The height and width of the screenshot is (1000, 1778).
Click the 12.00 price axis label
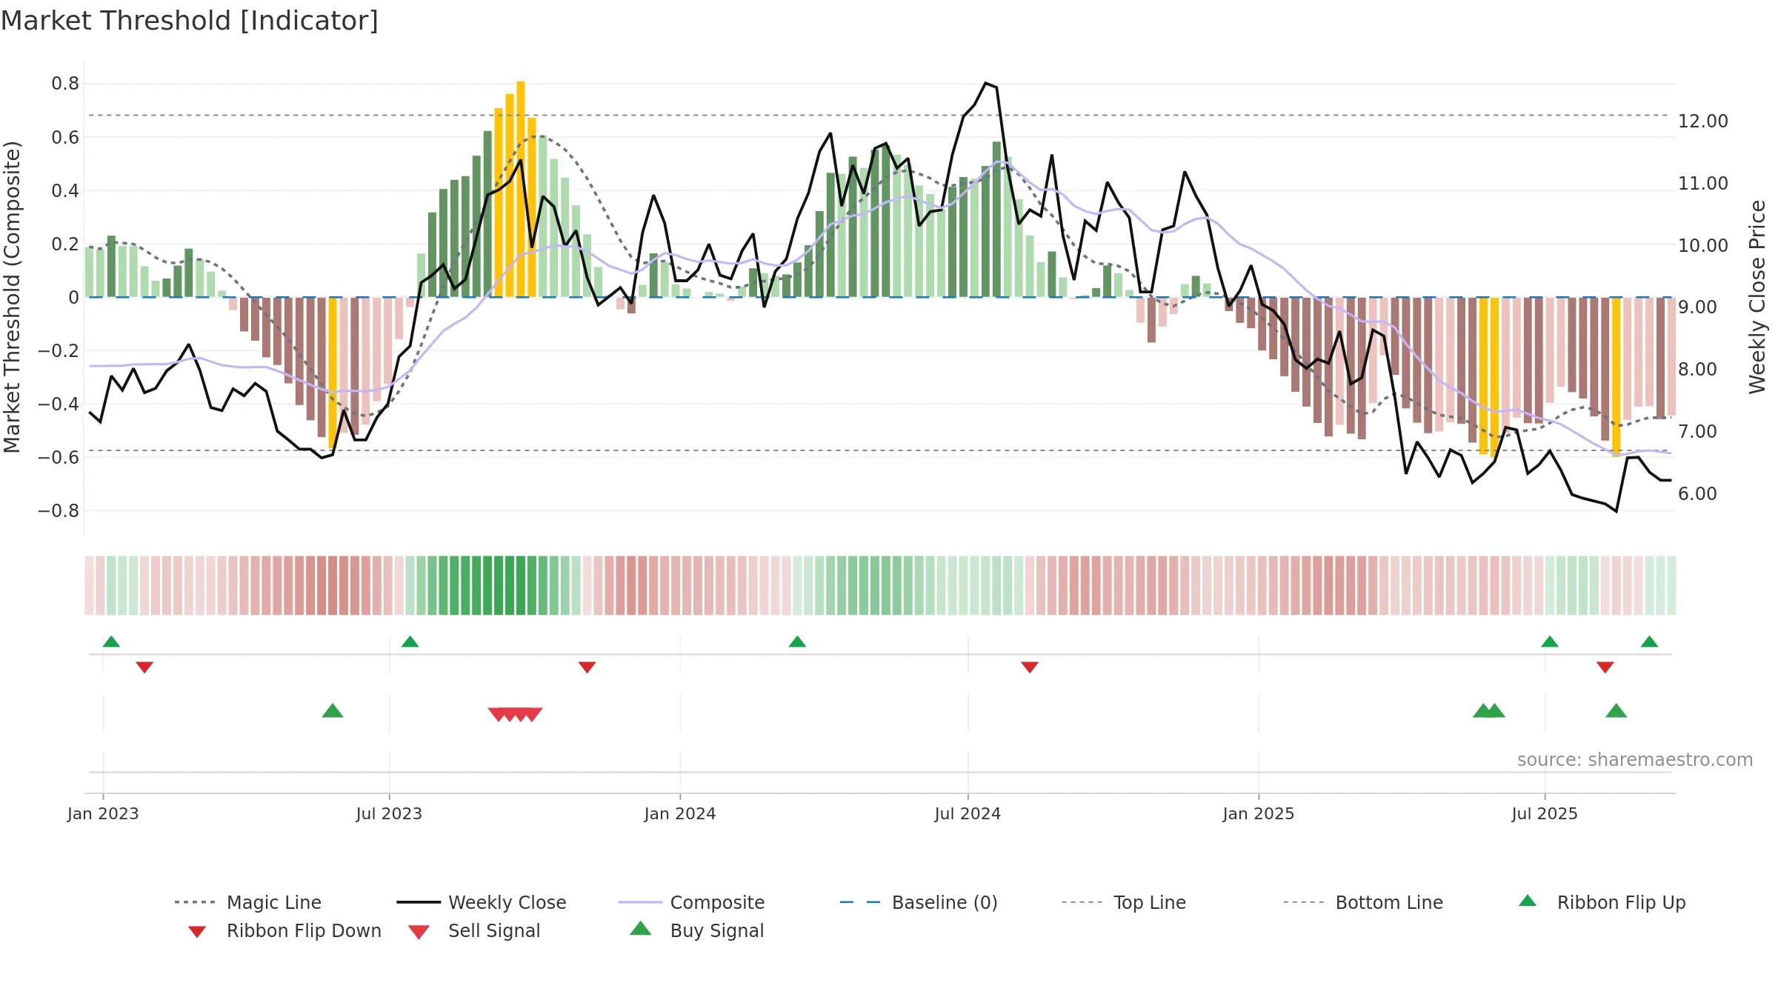pyautogui.click(x=1703, y=121)
